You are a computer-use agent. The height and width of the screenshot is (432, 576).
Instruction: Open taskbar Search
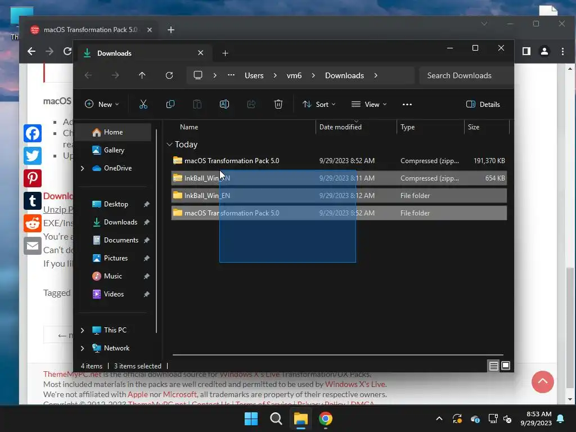[276, 418]
